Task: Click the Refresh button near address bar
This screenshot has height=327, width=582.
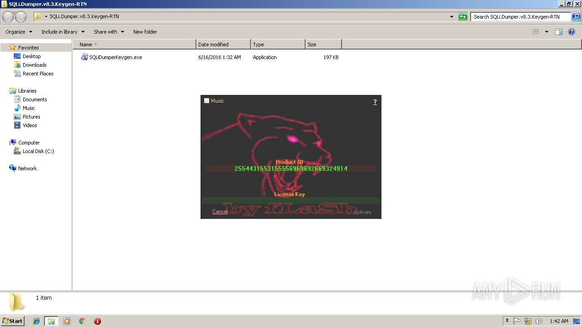Action: pyautogui.click(x=463, y=17)
